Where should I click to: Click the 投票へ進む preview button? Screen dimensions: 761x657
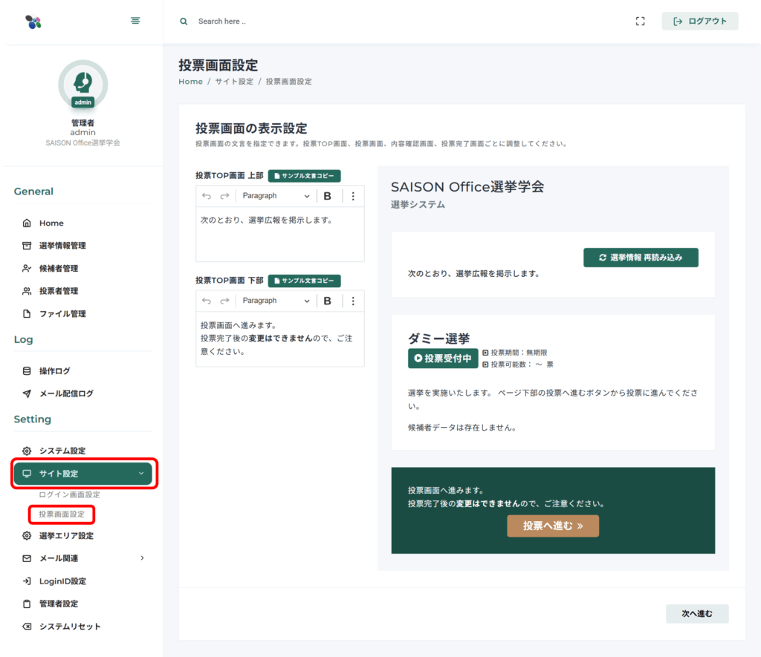tap(553, 526)
